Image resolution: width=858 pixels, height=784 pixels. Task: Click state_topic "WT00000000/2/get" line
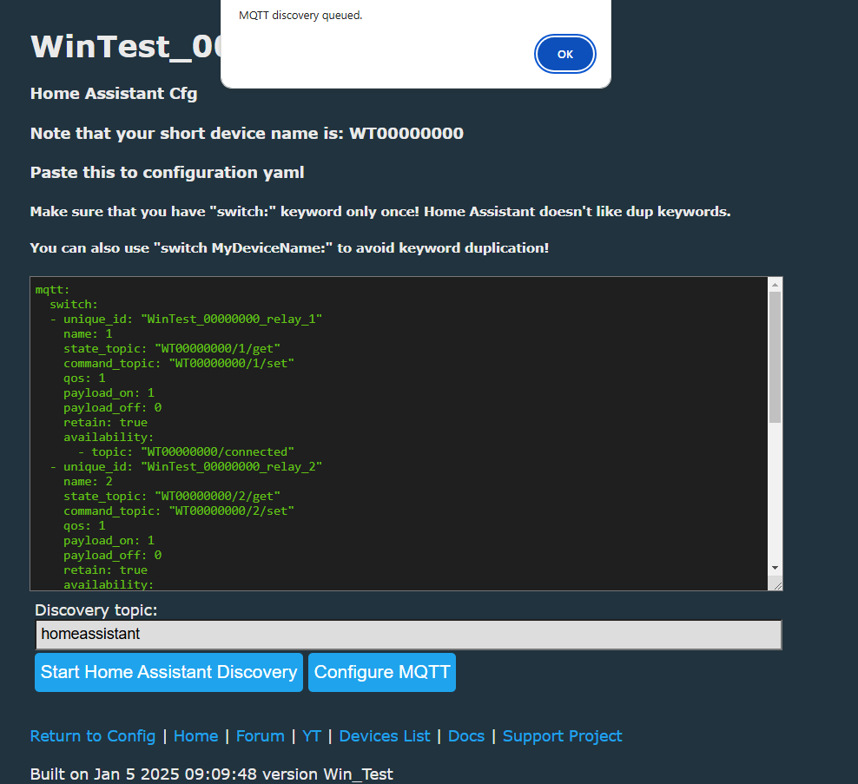point(172,497)
